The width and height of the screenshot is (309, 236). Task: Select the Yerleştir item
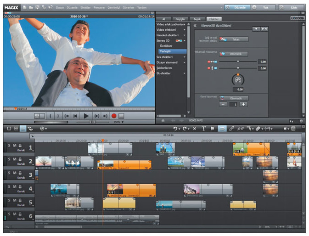pos(173,51)
